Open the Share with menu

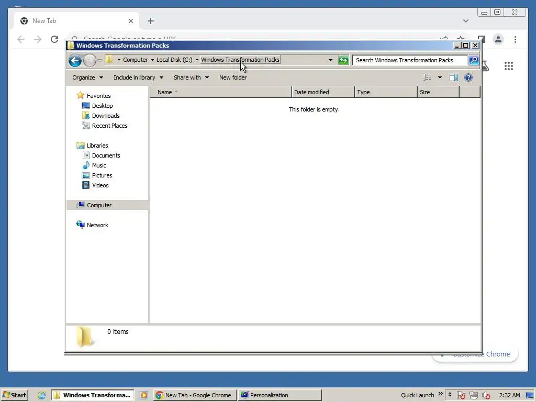[x=191, y=77]
